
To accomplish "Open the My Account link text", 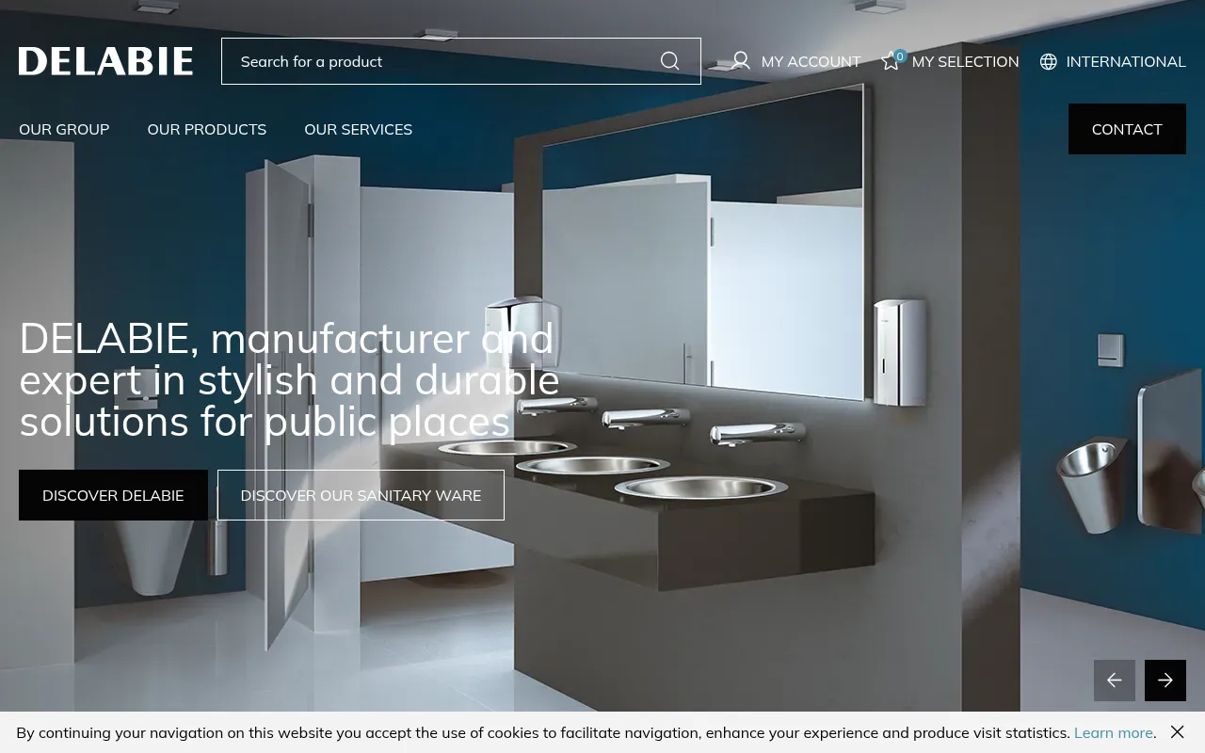I will click(811, 61).
